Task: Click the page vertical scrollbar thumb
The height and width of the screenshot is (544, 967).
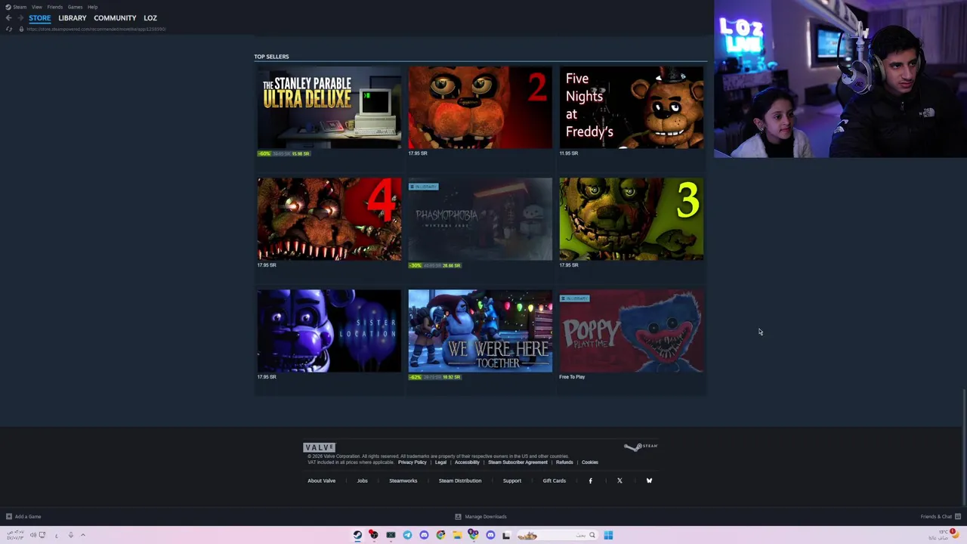Action: click(965, 446)
